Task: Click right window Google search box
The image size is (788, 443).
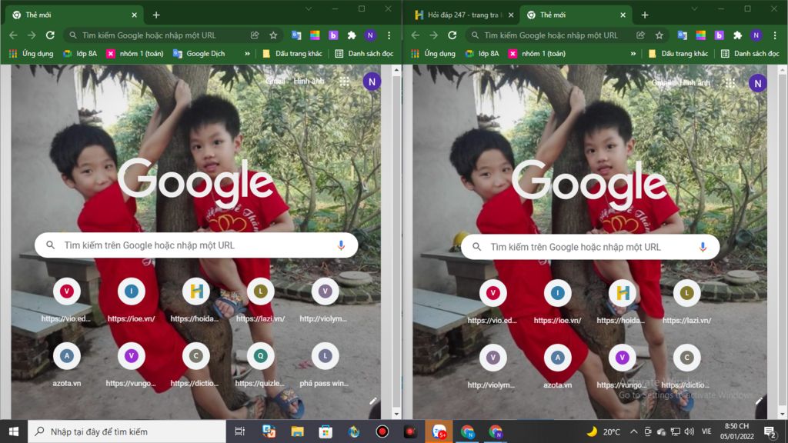Action: coord(590,247)
